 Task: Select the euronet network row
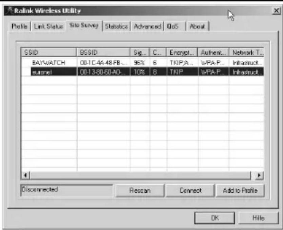[143, 72]
